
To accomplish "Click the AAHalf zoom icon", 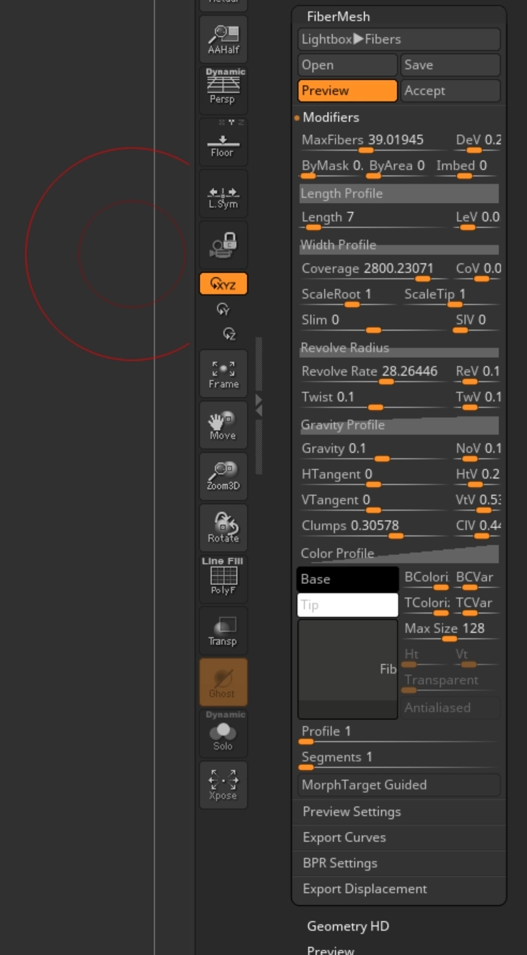I will click(223, 39).
